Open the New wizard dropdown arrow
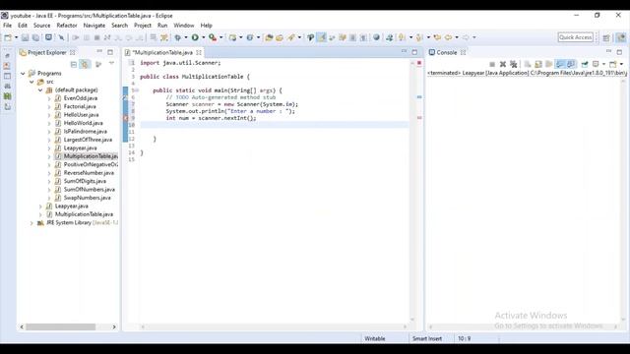Screen dimensions: 630x354 point(16,37)
